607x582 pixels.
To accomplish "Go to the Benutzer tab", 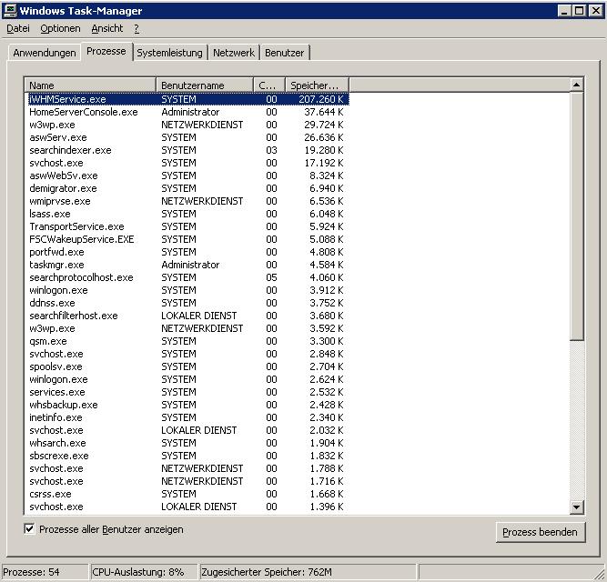I will coord(285,53).
